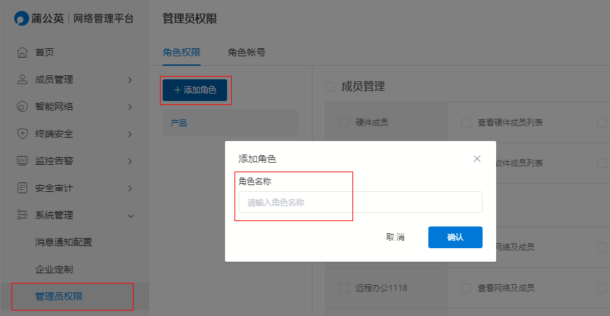610x316 pixels.
Task: Click the 监控告警 monitor icon
Action: 22,161
